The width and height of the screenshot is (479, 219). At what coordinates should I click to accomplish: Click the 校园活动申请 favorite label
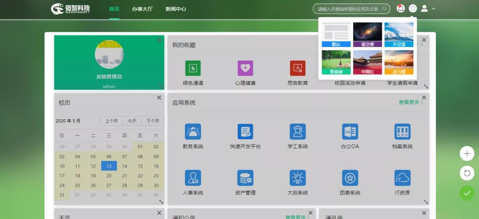[x=350, y=83]
